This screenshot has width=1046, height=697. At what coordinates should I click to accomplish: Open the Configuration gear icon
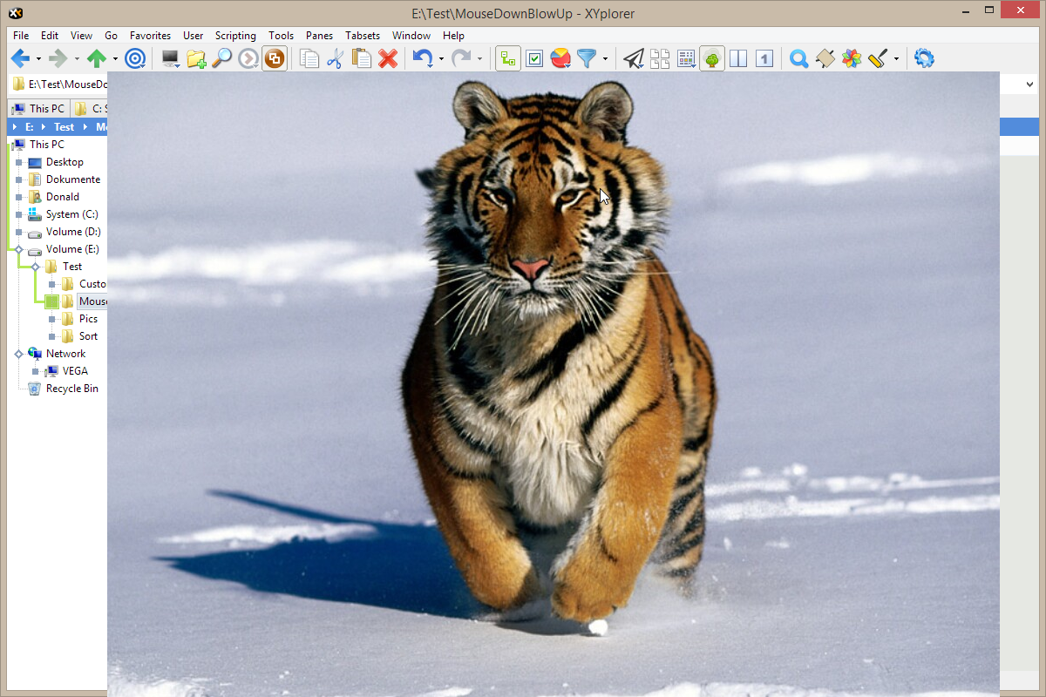coord(924,59)
